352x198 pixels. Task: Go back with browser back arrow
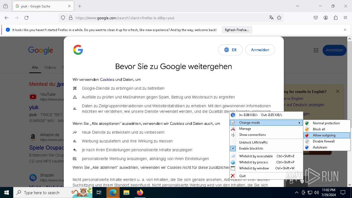coord(7,18)
